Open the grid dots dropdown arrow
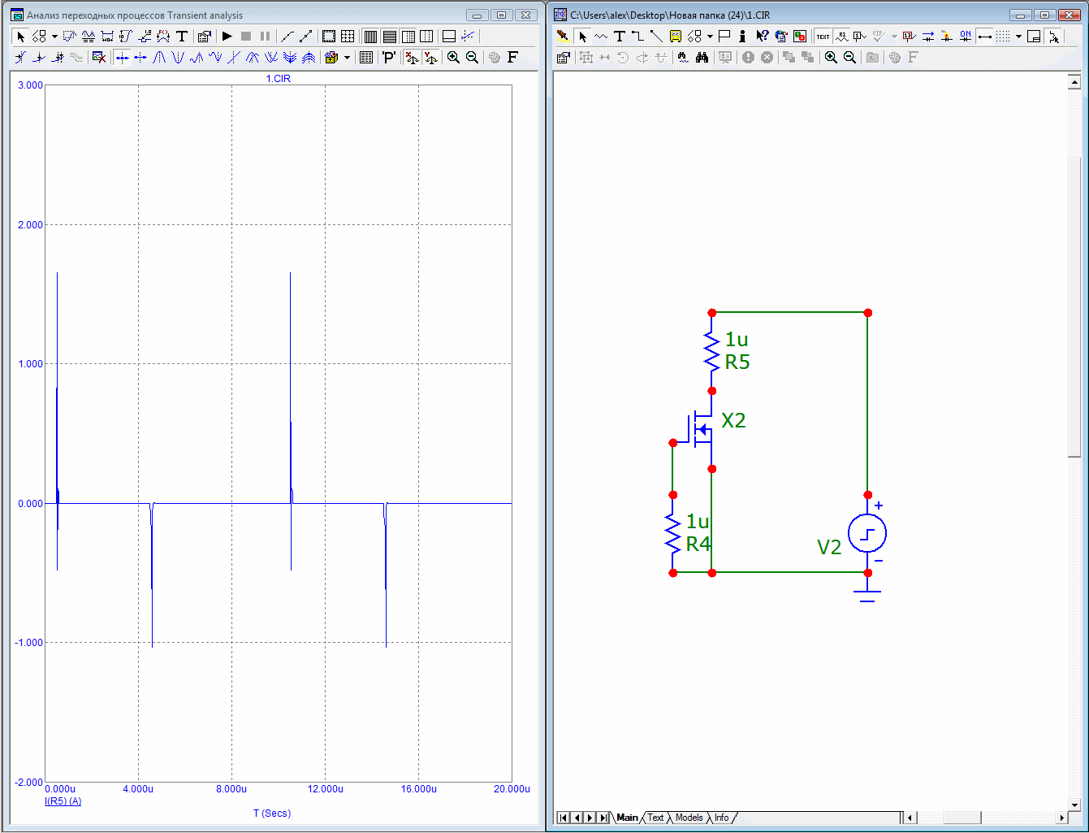1089x833 pixels. pyautogui.click(x=1018, y=37)
